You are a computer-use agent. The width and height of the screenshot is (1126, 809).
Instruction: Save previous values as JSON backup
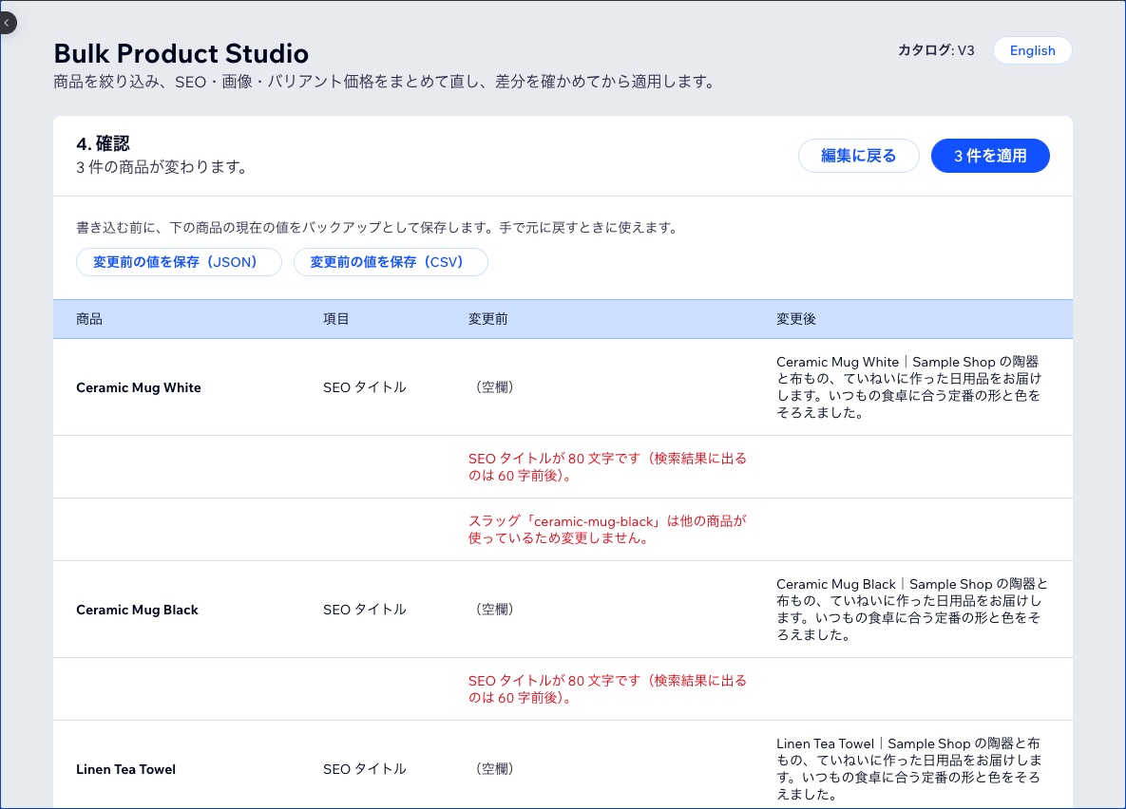point(179,262)
